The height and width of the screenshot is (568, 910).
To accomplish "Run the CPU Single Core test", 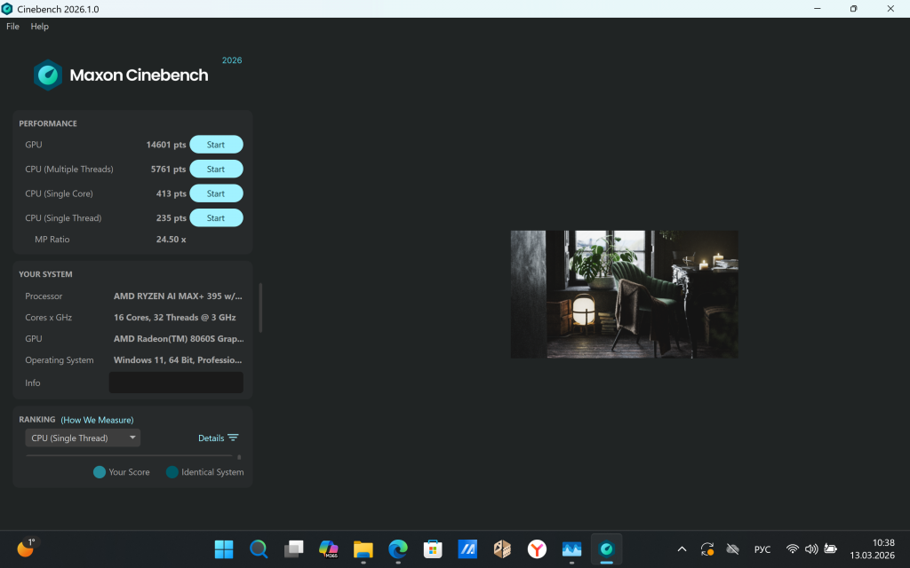I will tap(216, 193).
